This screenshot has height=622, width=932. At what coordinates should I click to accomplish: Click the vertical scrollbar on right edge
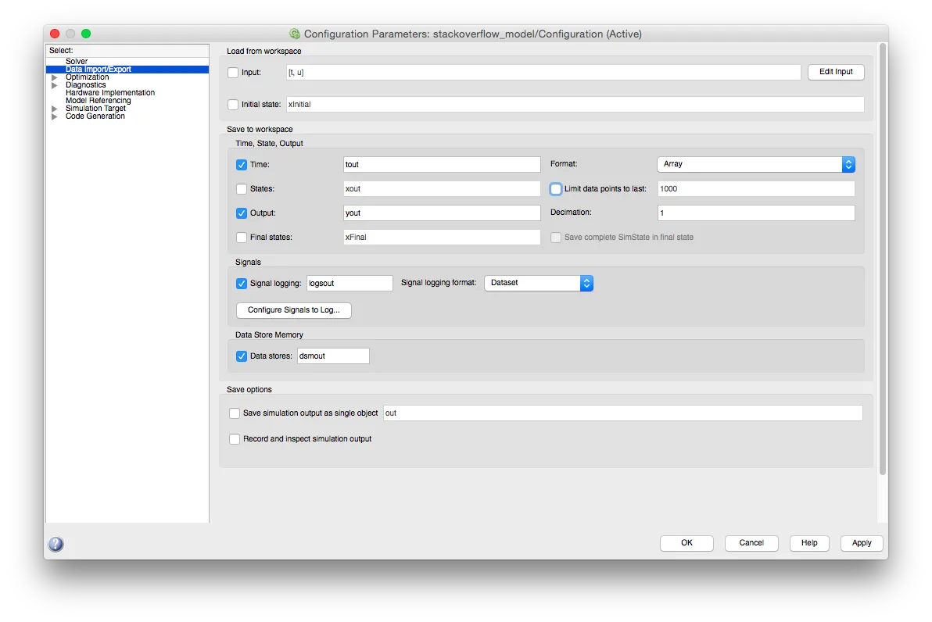[884, 259]
